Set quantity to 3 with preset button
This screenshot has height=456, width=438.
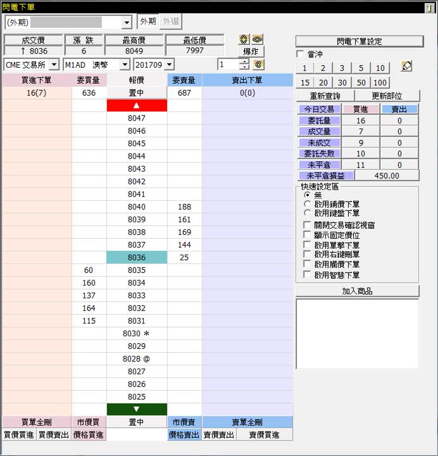[342, 68]
